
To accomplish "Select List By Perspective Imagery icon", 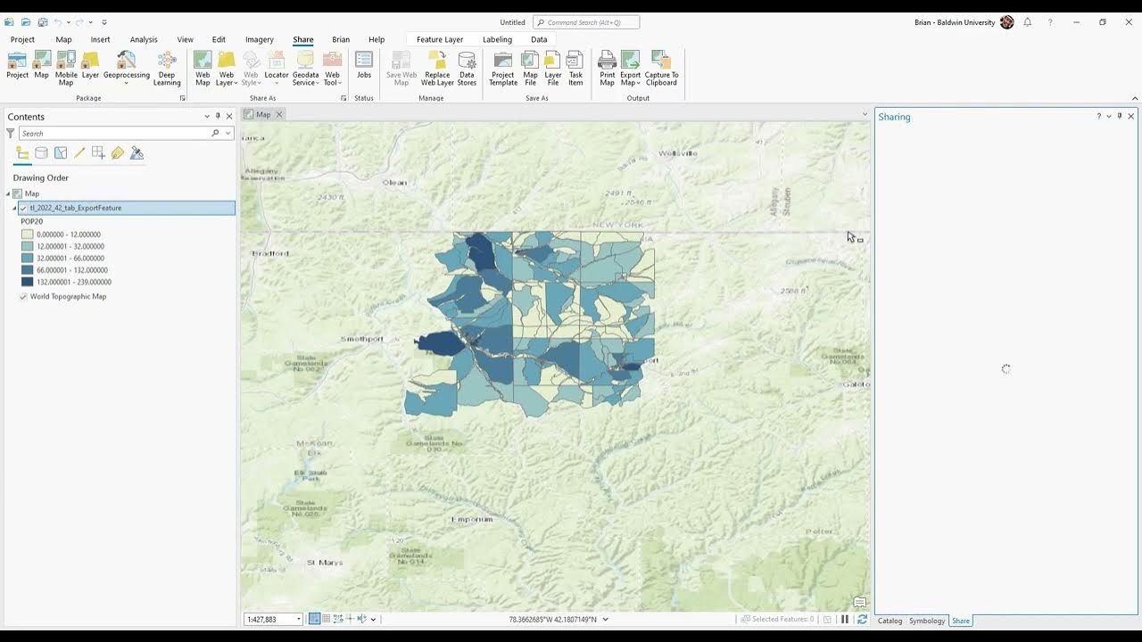I will pos(137,153).
